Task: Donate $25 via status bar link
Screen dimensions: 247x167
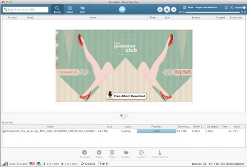Action: [x=223, y=164]
